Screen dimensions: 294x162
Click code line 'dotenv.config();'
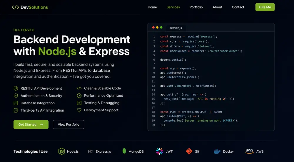point(173,60)
